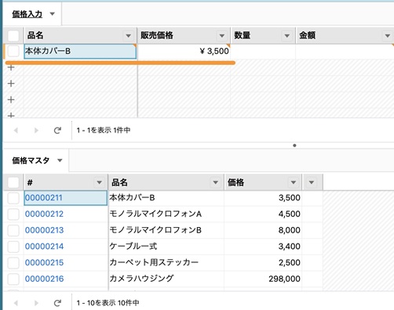
Task: Go to next page in 価格入力 pager
Action: 36,130
